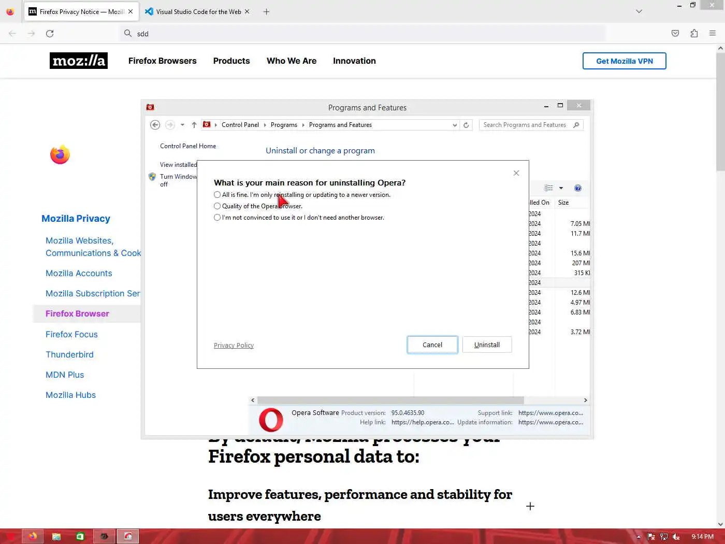Click Forward arrow in Programs and Features
Screen dimensions: 725x544
coord(170,125)
